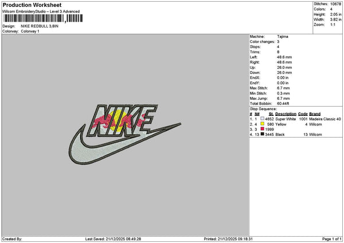
Task: Select the Machine value 'Tajima'
Action: [x=283, y=37]
